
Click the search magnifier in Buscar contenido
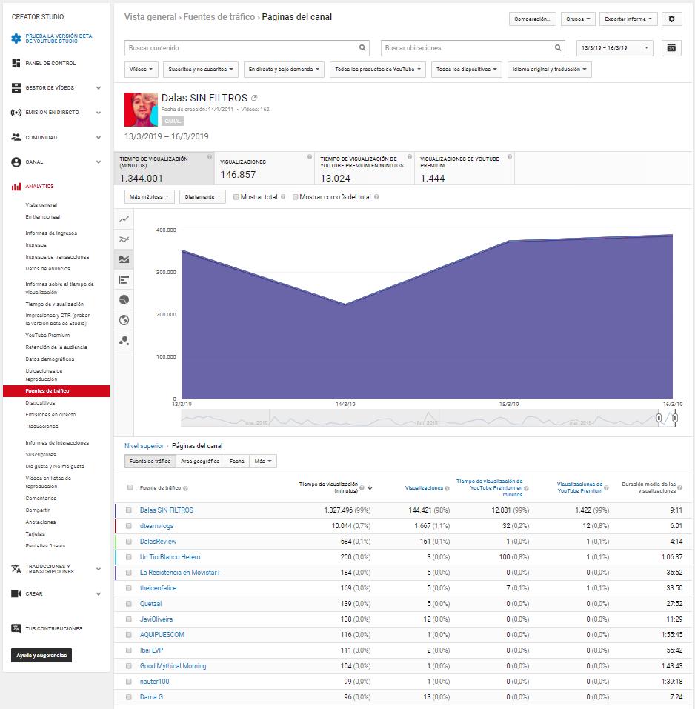(x=362, y=48)
